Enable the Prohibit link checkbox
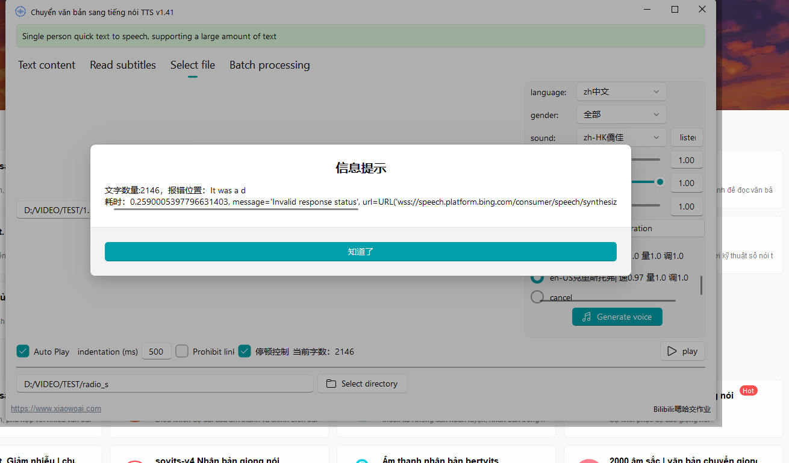 coord(182,351)
